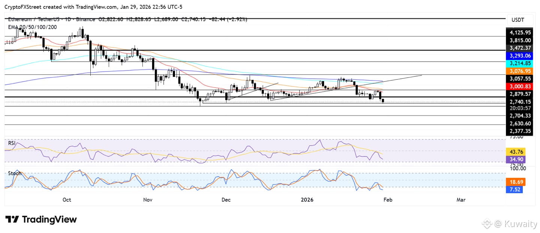Click the Feb label on time axis
This screenshot has width=540, height=233.
(387, 200)
